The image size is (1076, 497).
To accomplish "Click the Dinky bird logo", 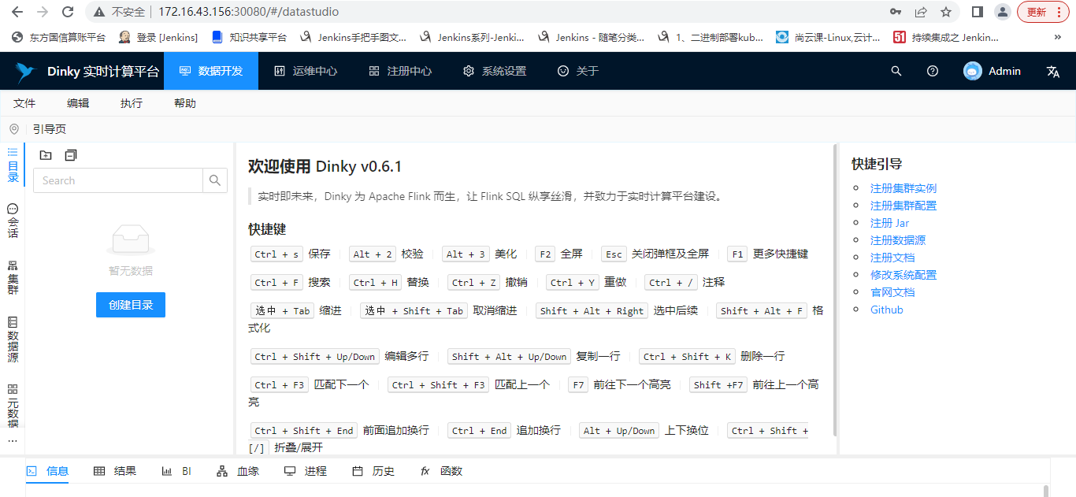I will (x=26, y=72).
